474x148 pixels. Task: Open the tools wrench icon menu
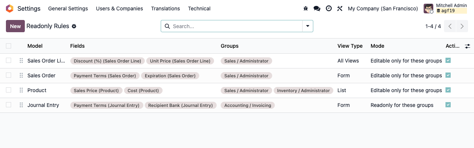340,9
